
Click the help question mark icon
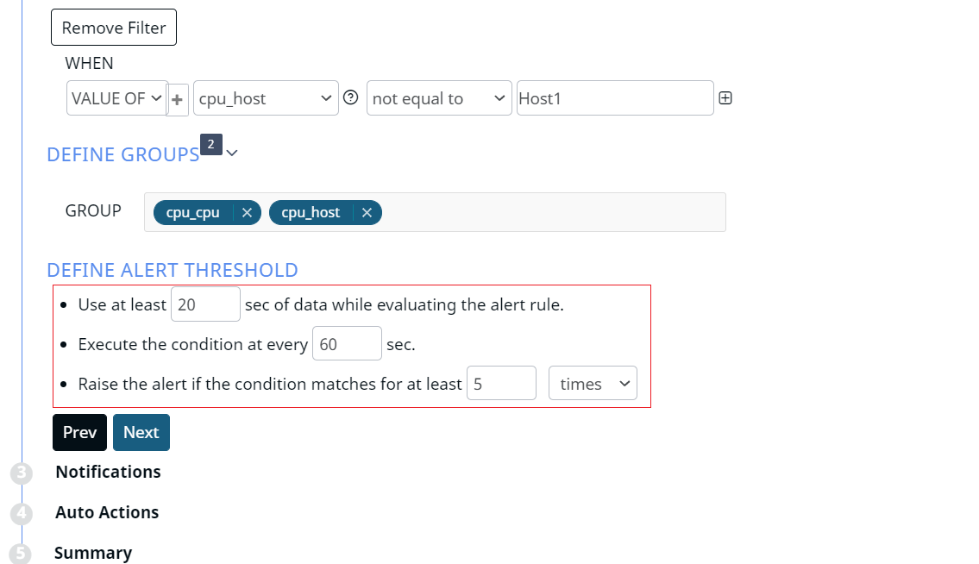351,97
